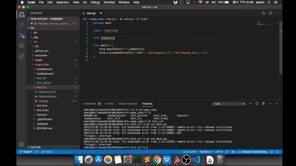Image resolution: width=296 pixels, height=166 pixels.
Task: Open the Explorer view in activity bar
Action: 21,14
